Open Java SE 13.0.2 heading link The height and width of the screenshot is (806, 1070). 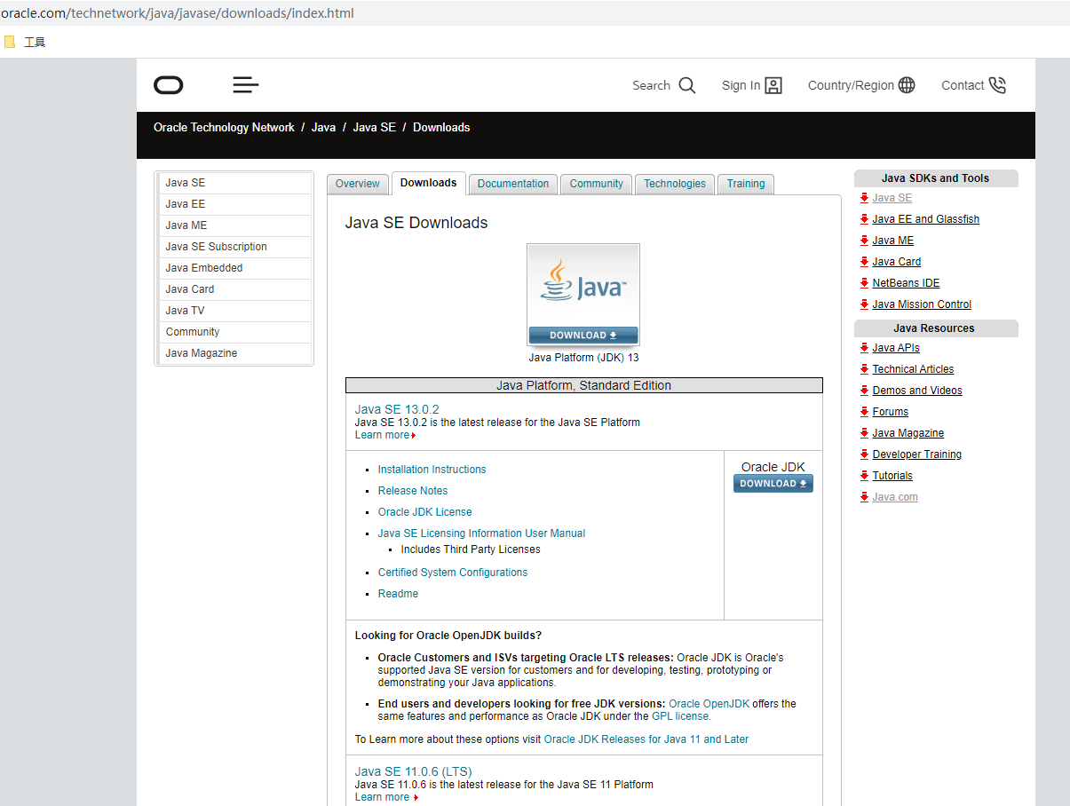click(397, 409)
